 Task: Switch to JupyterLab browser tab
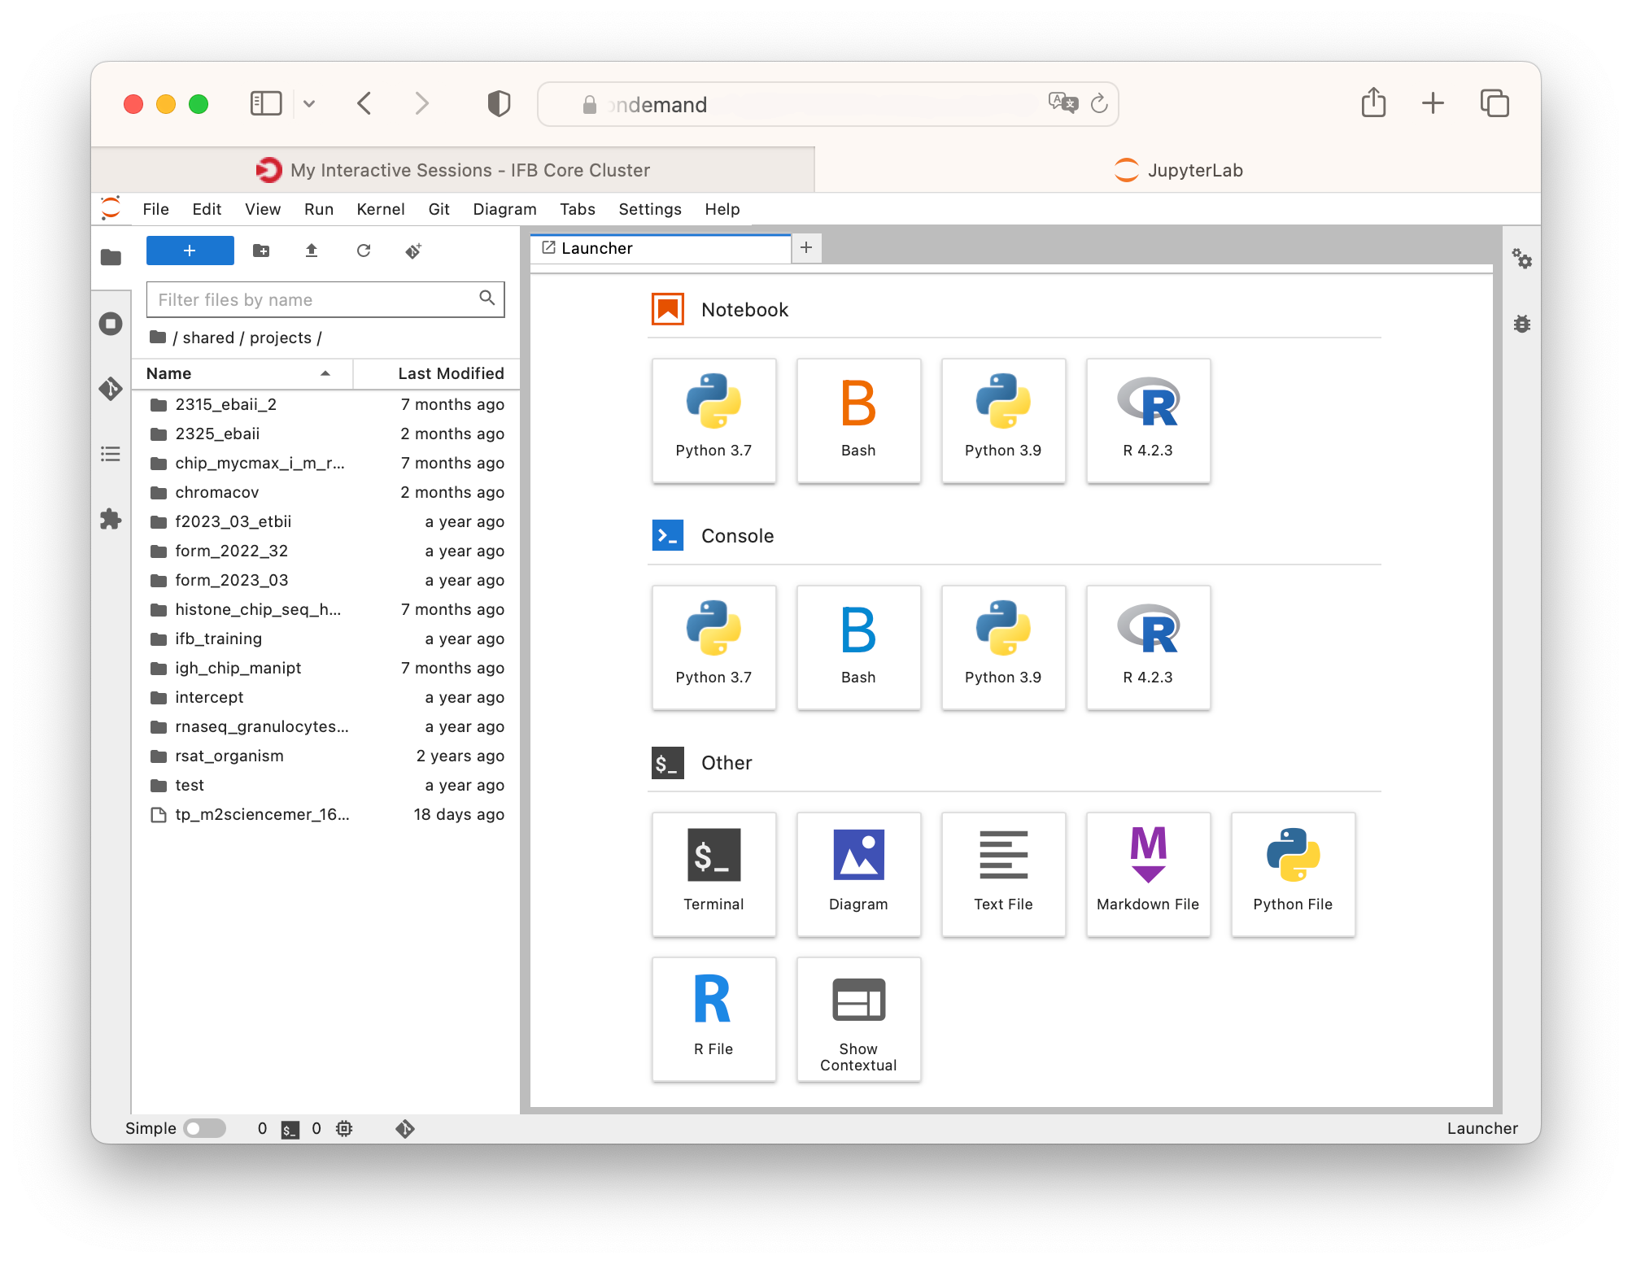[1177, 170]
